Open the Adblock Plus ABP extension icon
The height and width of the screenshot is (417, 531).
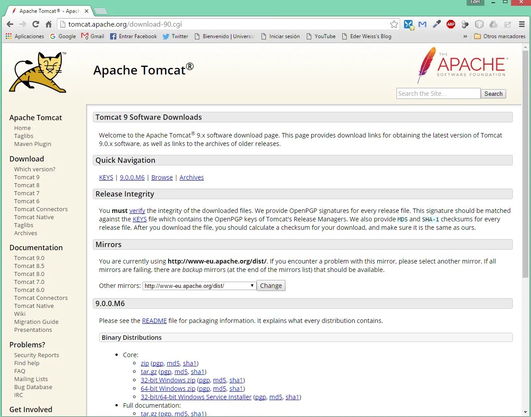pyautogui.click(x=451, y=24)
